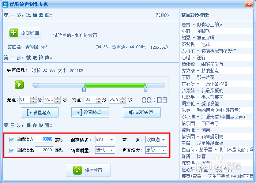This screenshot has width=256, height=183.
Task: Select 龙梅子 - 你猜猜我有多爱你
Action: point(217,51)
